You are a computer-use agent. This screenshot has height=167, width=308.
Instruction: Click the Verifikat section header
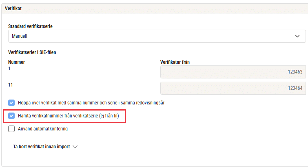point(13,9)
